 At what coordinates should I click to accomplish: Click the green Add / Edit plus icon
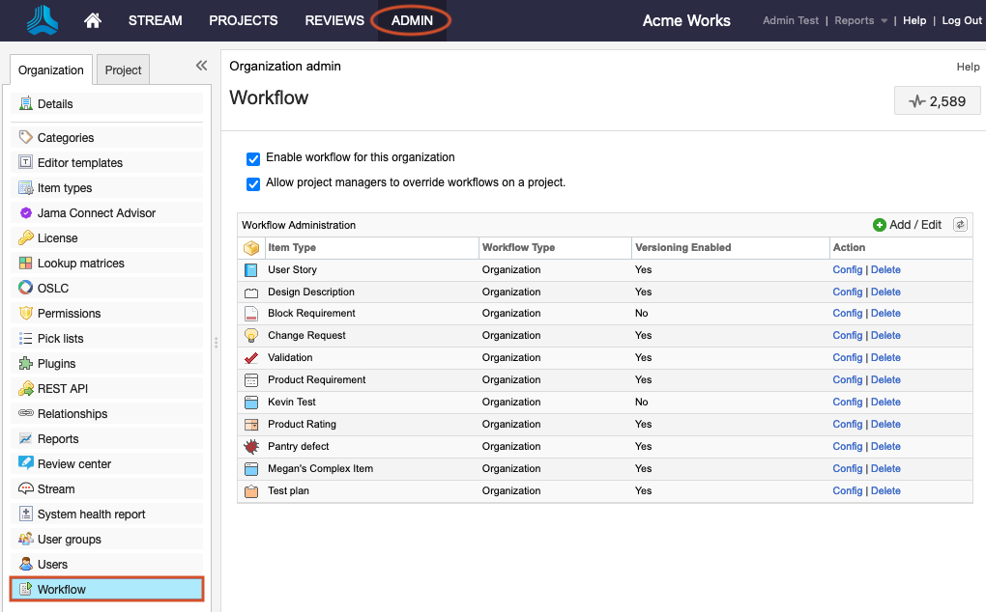[879, 225]
